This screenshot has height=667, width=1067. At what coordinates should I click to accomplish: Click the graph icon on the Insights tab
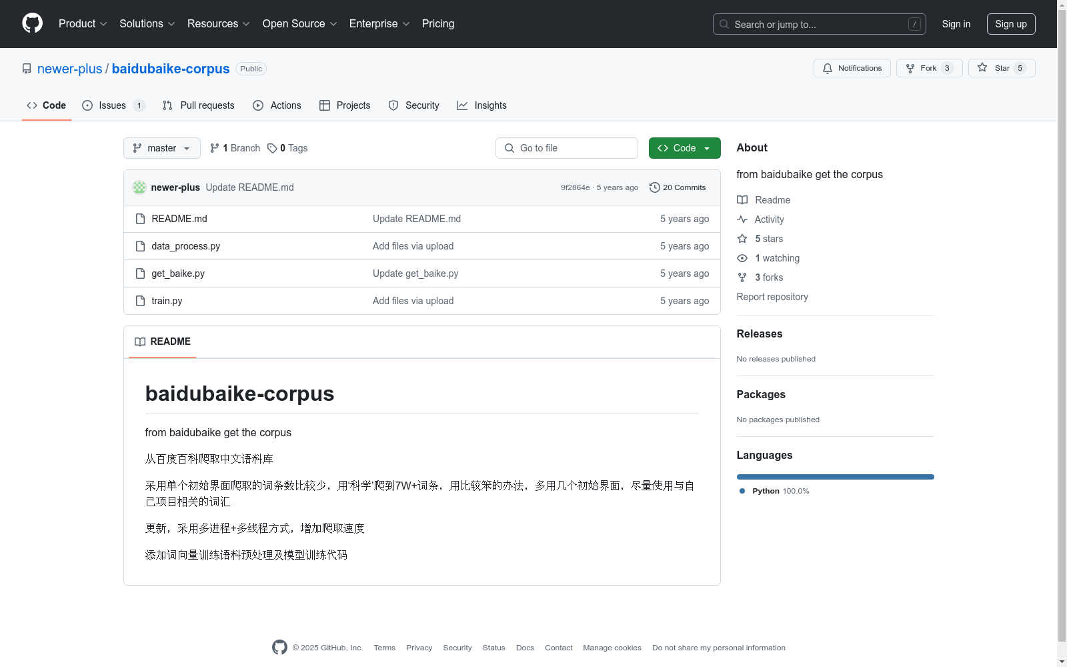(x=462, y=105)
